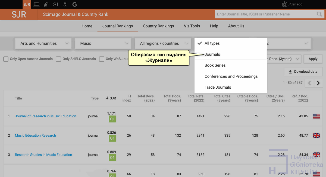Screen dimensions: 326x177
Task: Go to next results page arrow
Action: point(318,83)
